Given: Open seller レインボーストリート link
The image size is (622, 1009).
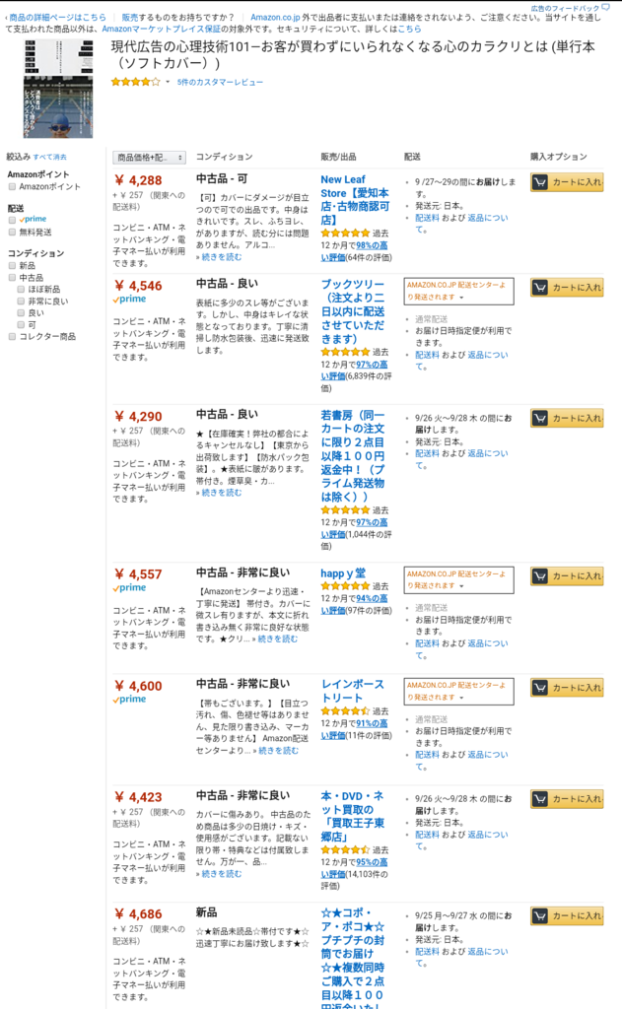Looking at the screenshot, I should coord(353,691).
